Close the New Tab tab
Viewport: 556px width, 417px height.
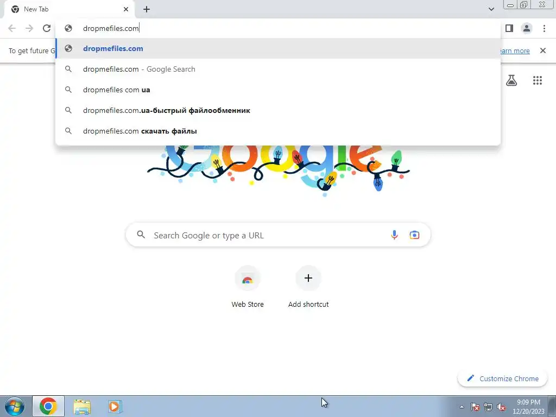[x=126, y=9]
